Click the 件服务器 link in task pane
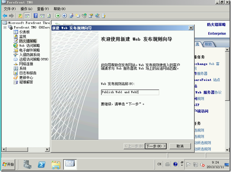The image size is (231, 172). [x=201, y=74]
